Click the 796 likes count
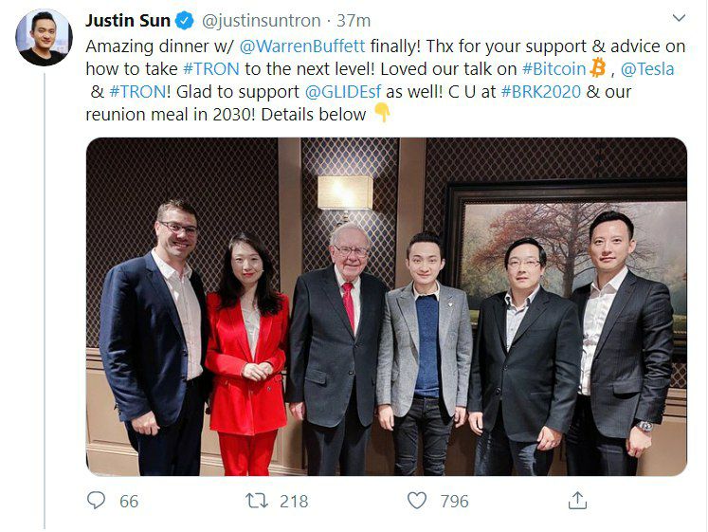This screenshot has height=532, width=708. [455, 501]
